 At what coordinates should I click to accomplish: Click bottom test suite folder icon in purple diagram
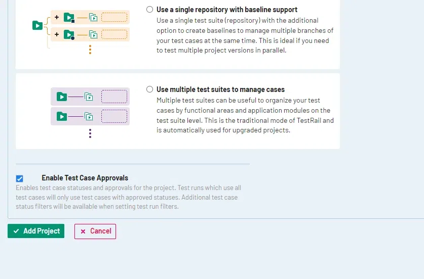(62, 117)
